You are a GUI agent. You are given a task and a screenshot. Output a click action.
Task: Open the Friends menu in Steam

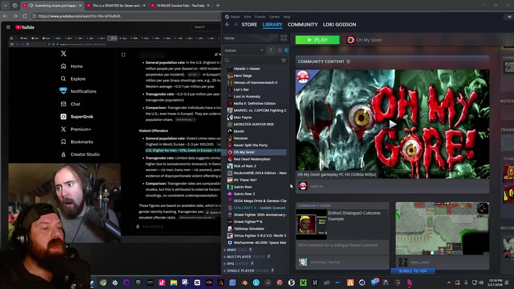pyautogui.click(x=260, y=16)
